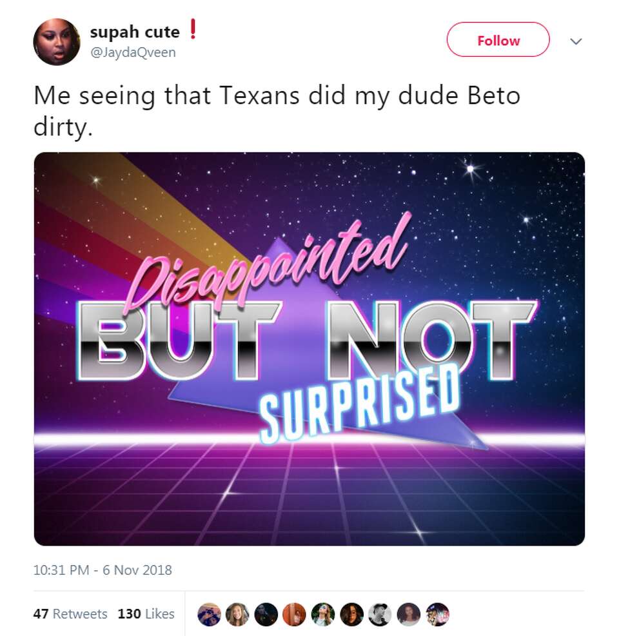Click the tweet text about Beto
The image size is (619, 636).
(277, 111)
